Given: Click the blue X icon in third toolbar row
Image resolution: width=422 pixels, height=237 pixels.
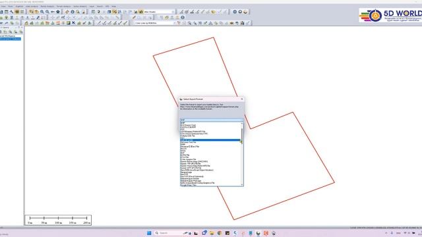Looking at the screenshot, I should (x=73, y=23).
